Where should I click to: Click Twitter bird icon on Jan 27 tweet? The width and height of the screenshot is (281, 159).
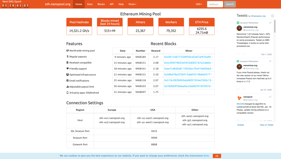click(x=270, y=61)
